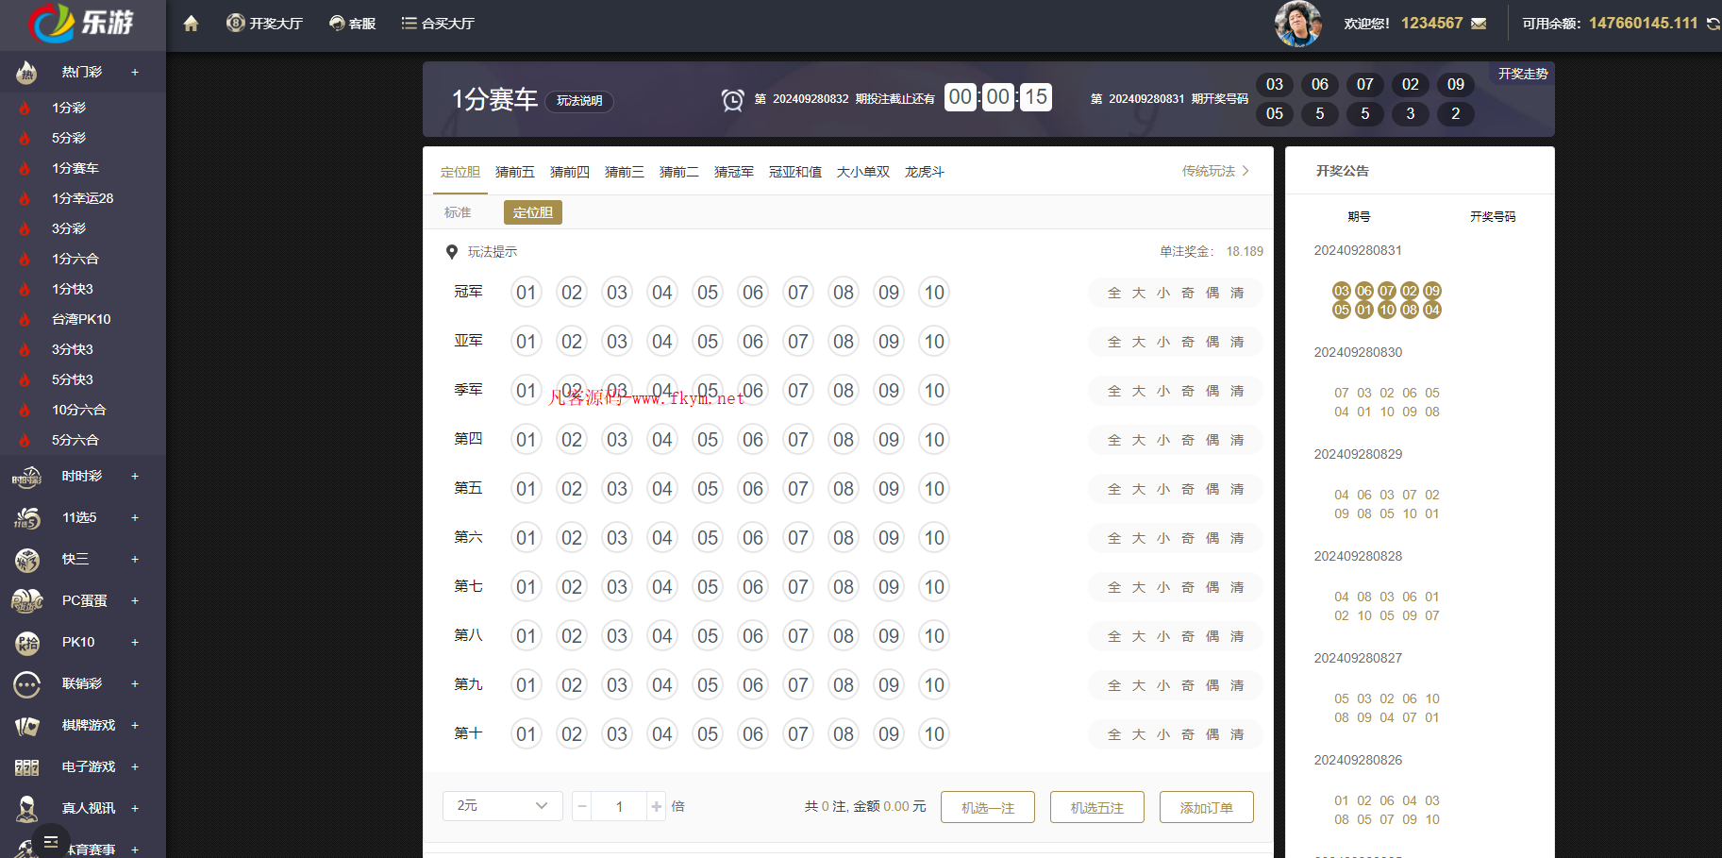
Task: Click the user avatar picture
Action: pyautogui.click(x=1297, y=24)
